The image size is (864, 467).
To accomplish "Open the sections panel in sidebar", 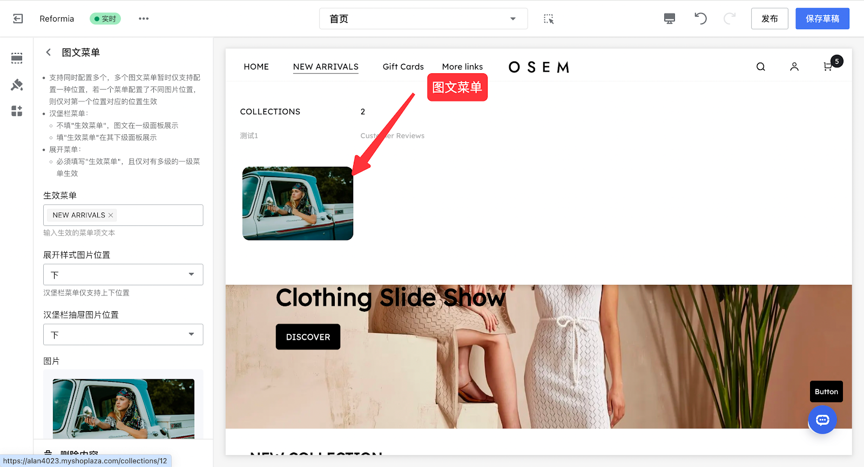I will [17, 58].
